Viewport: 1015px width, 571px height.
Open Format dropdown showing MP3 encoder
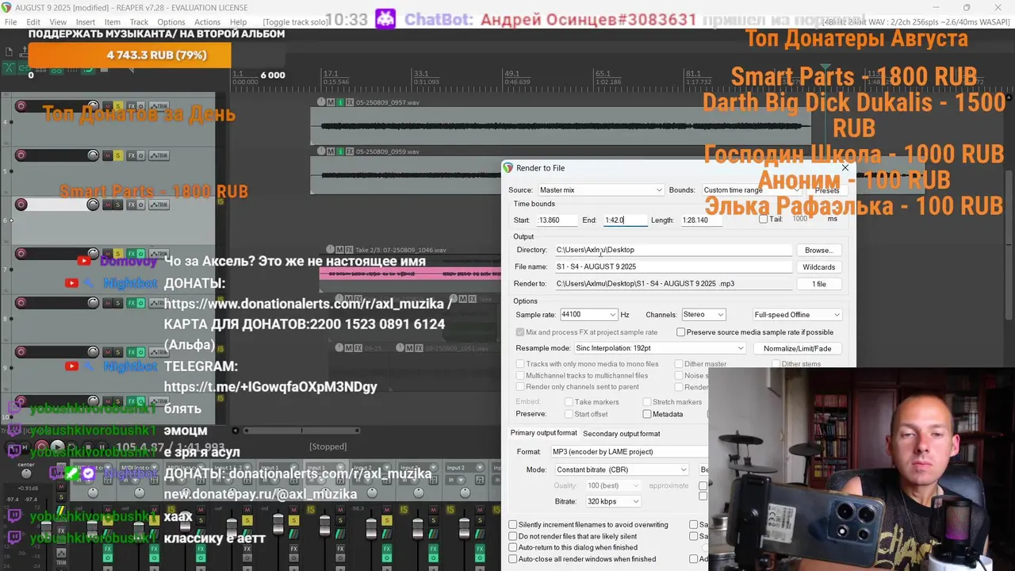point(630,452)
